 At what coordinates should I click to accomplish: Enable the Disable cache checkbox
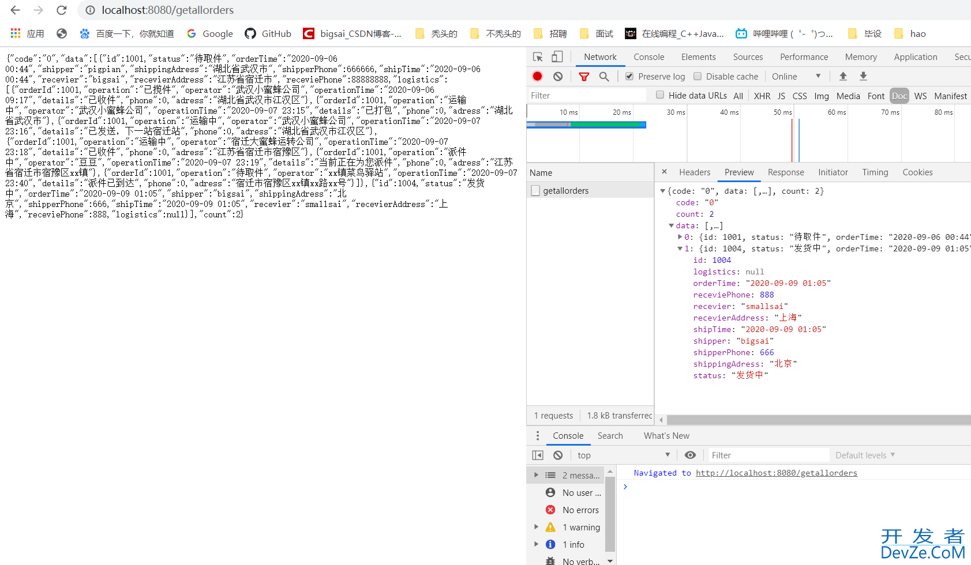coord(698,76)
